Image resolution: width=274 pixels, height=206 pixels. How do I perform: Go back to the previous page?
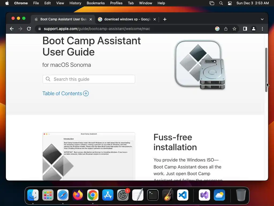(x=12, y=29)
